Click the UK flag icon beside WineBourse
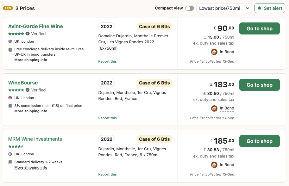 [x=10, y=98]
